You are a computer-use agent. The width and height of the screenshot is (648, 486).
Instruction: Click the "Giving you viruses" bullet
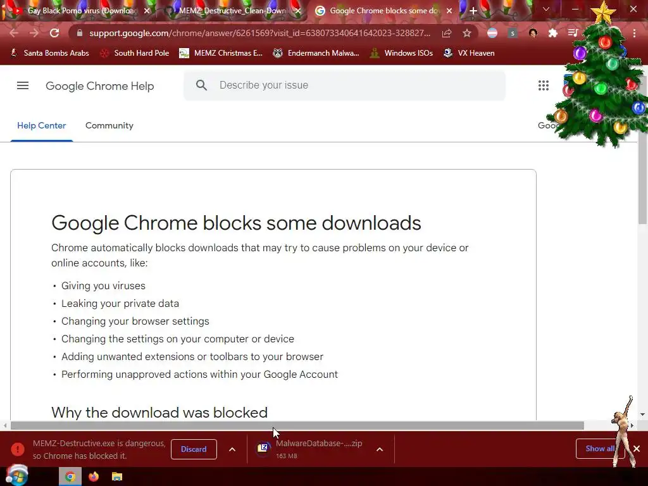tap(103, 286)
